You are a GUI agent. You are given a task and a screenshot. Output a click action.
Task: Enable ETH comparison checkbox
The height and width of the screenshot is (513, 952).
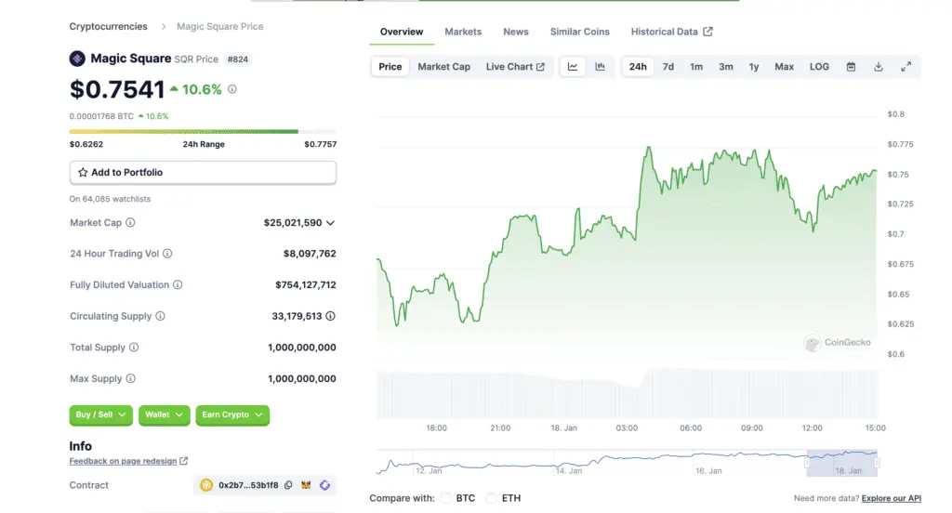point(491,498)
